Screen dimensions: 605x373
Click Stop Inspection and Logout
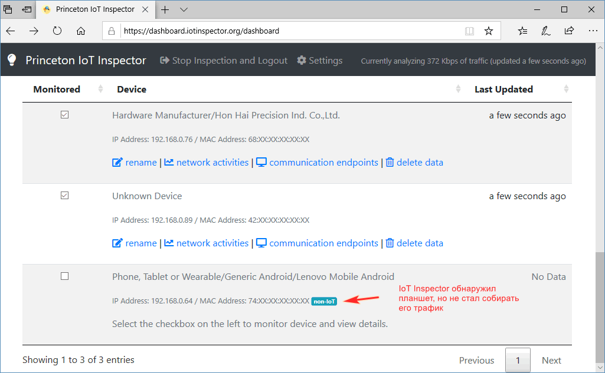[224, 61]
